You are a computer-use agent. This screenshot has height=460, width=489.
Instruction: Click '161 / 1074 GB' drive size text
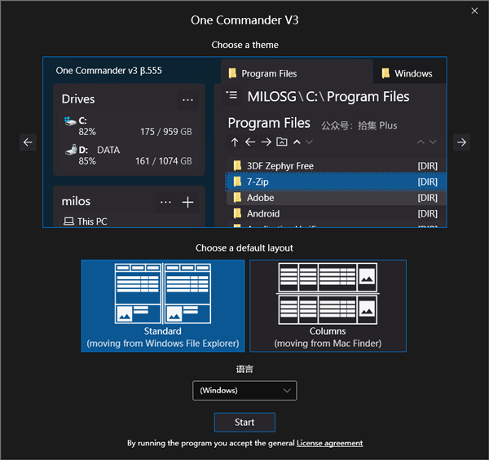click(164, 160)
